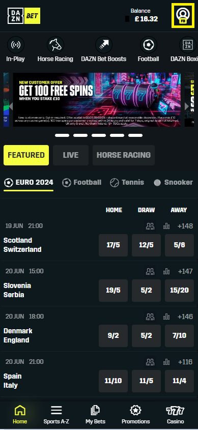
Task: Select Scotland home odds 17/5
Action: pos(114,245)
